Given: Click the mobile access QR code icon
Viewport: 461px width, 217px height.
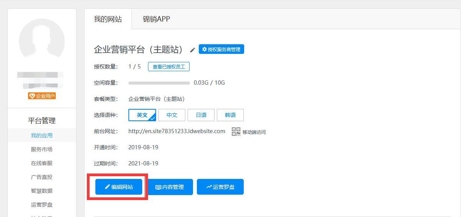Looking at the screenshot, I should click(x=236, y=132).
